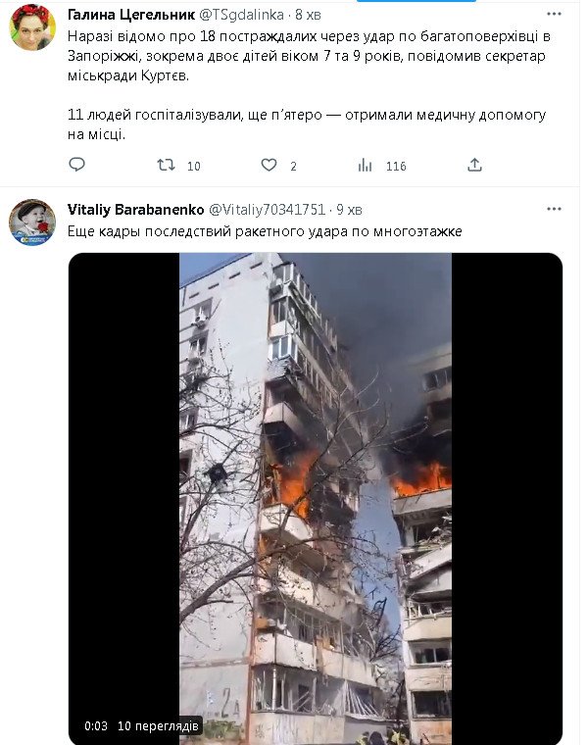Open the 9 хв timestamp link
The width and height of the screenshot is (588, 745).
point(349,210)
